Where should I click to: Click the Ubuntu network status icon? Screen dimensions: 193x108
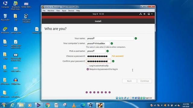pyautogui.click(x=141, y=14)
